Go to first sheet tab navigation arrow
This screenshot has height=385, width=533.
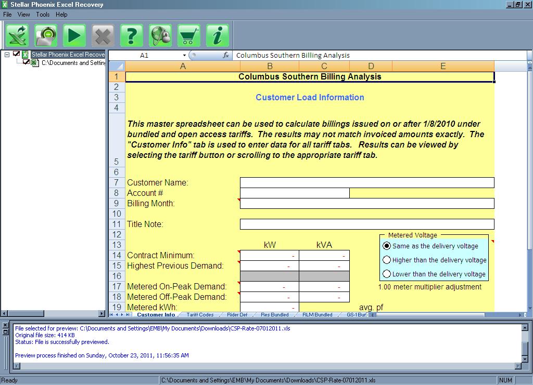click(x=111, y=314)
